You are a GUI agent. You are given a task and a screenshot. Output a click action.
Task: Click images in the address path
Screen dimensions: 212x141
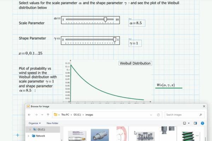89,115
